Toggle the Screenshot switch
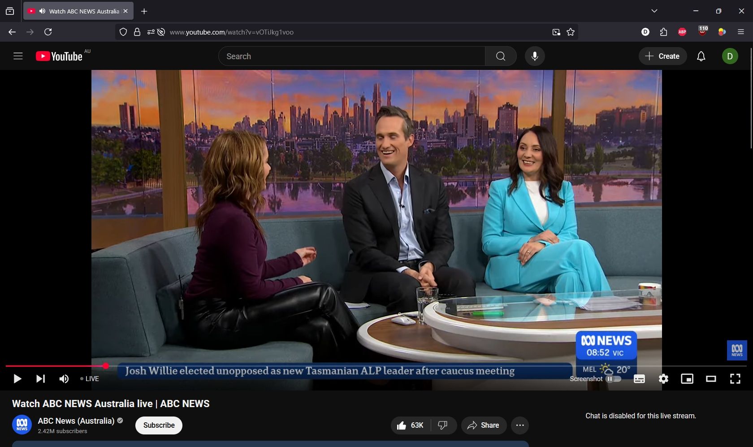The width and height of the screenshot is (753, 447). [x=614, y=379]
